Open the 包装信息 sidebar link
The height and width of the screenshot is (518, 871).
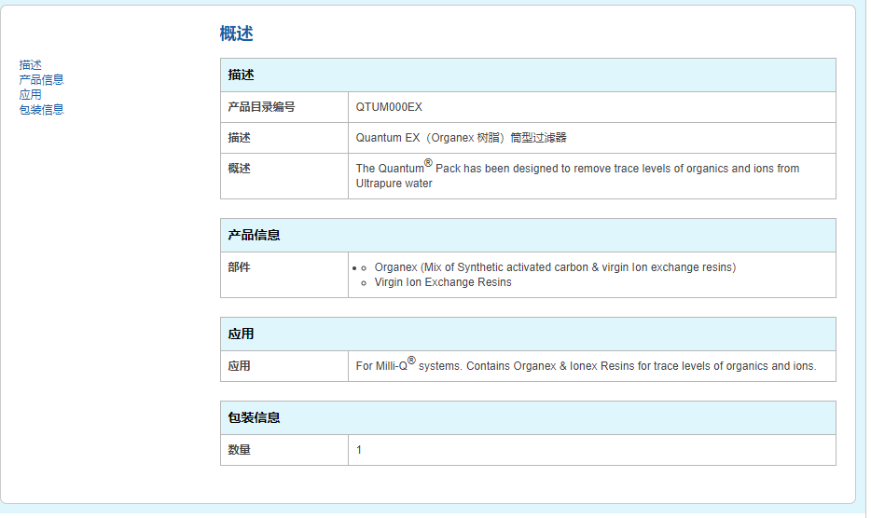[x=42, y=110]
